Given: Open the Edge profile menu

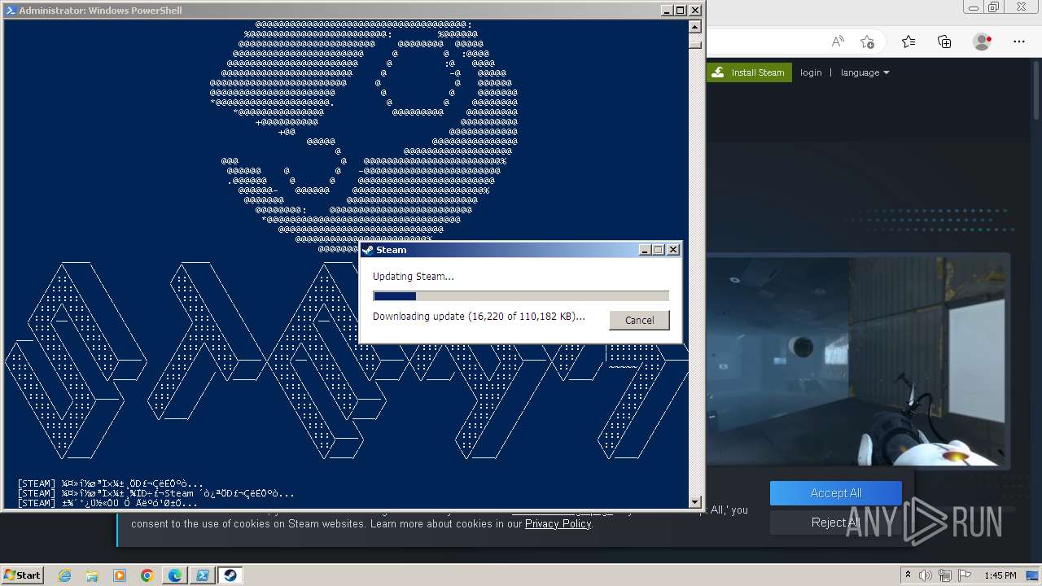Looking at the screenshot, I should tap(983, 42).
